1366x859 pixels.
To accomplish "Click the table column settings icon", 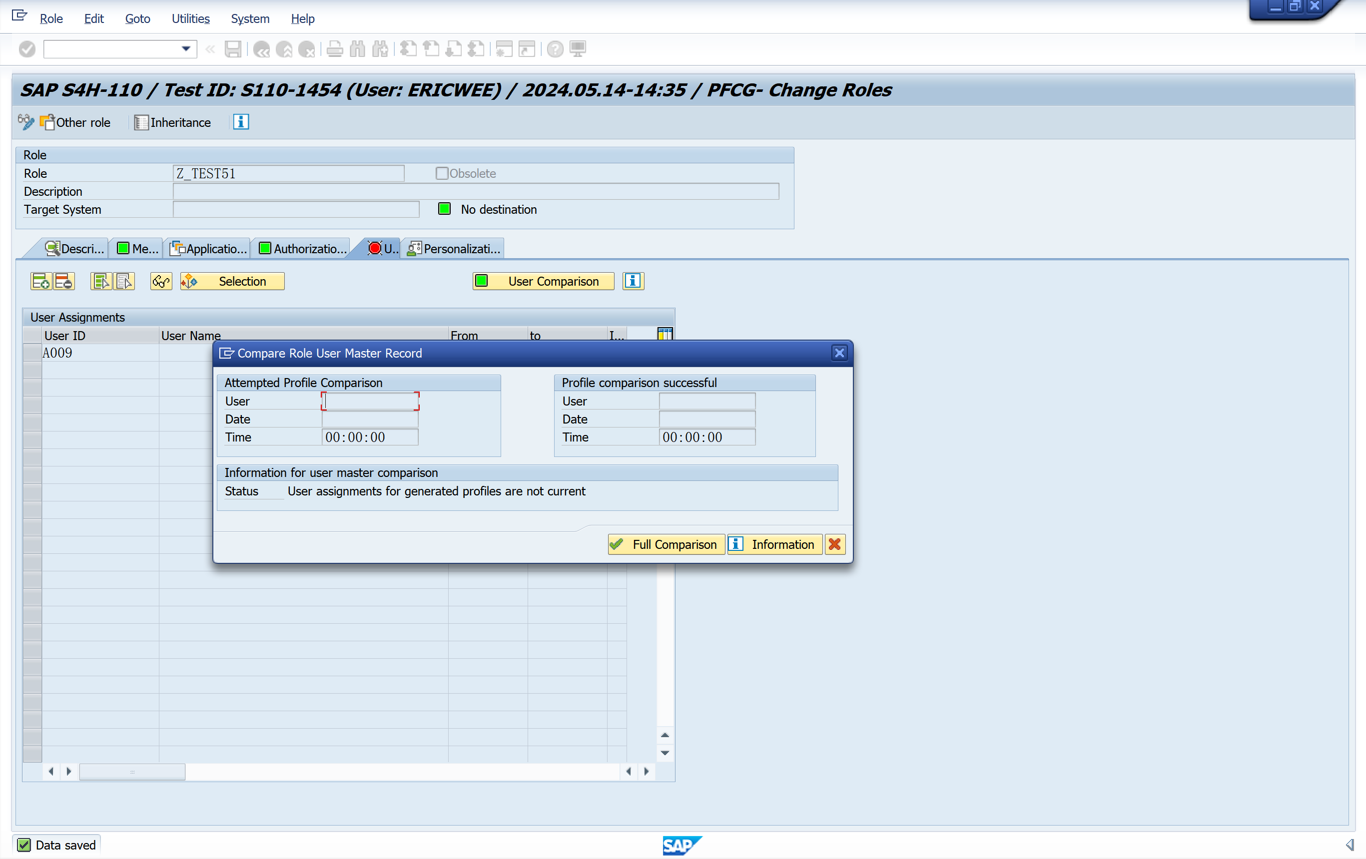I will pyautogui.click(x=665, y=335).
